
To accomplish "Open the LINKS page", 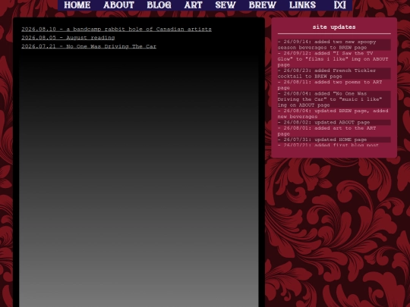I will coord(302,5).
